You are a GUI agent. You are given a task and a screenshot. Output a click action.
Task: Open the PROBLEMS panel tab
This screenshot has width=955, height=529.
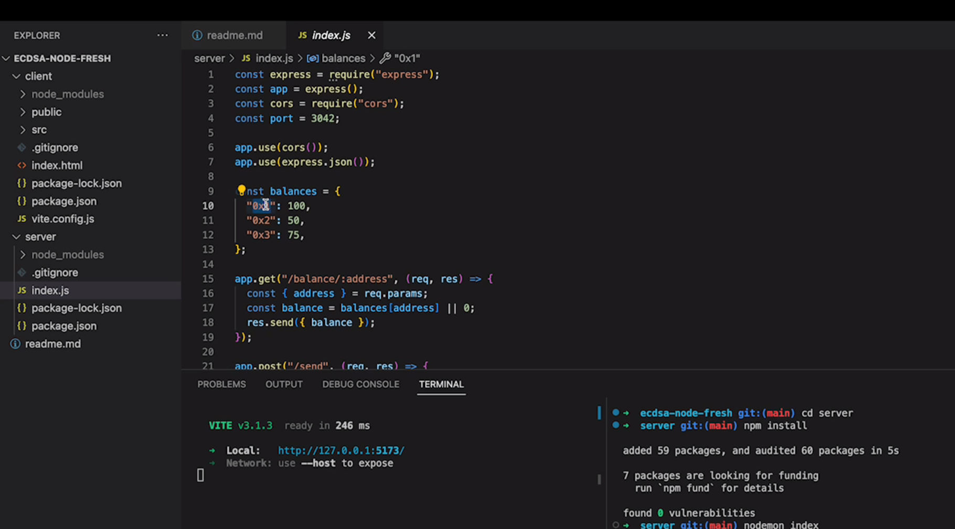pyautogui.click(x=221, y=384)
